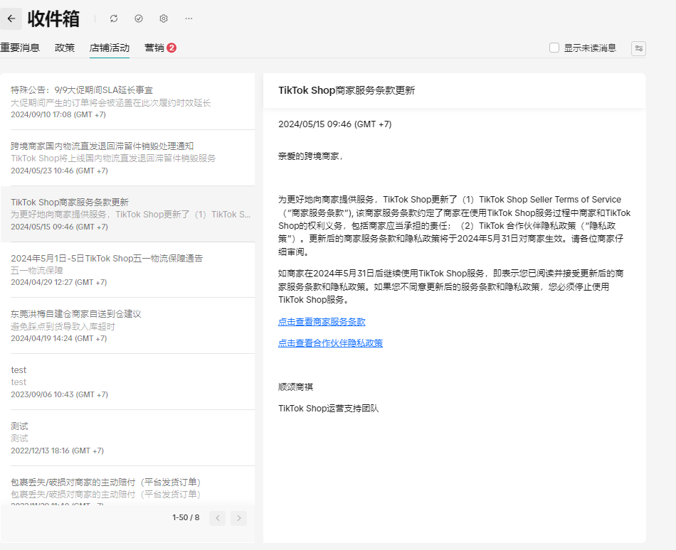The image size is (676, 550).
Task: Switch to 重要消息 tab
Action: [x=20, y=48]
